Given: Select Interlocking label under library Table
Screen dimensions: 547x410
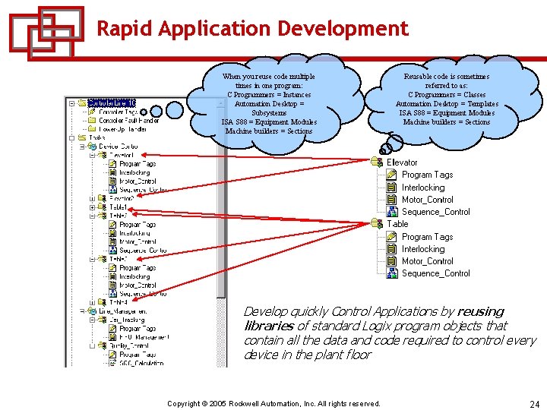Looking at the screenshot, I should (x=423, y=249).
